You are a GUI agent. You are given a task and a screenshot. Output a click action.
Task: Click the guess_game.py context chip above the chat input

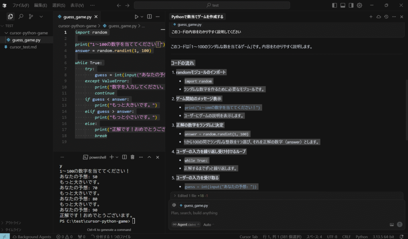pos(194,206)
